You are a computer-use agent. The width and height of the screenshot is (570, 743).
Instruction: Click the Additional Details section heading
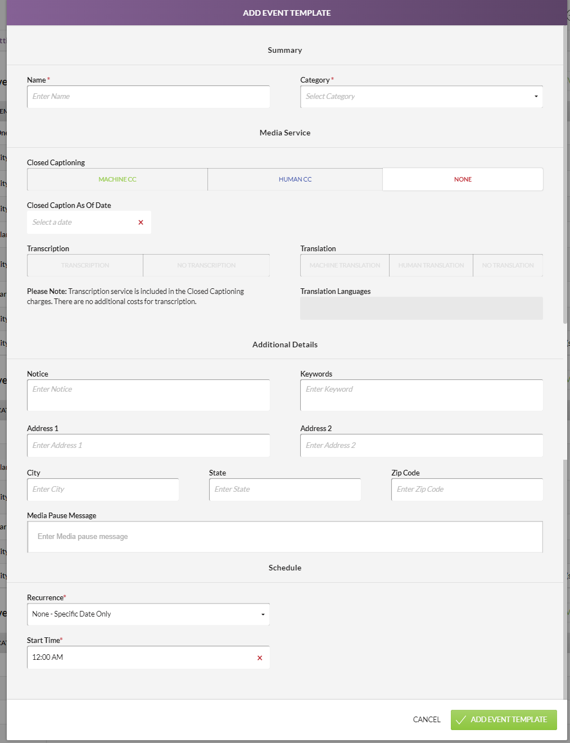(285, 345)
